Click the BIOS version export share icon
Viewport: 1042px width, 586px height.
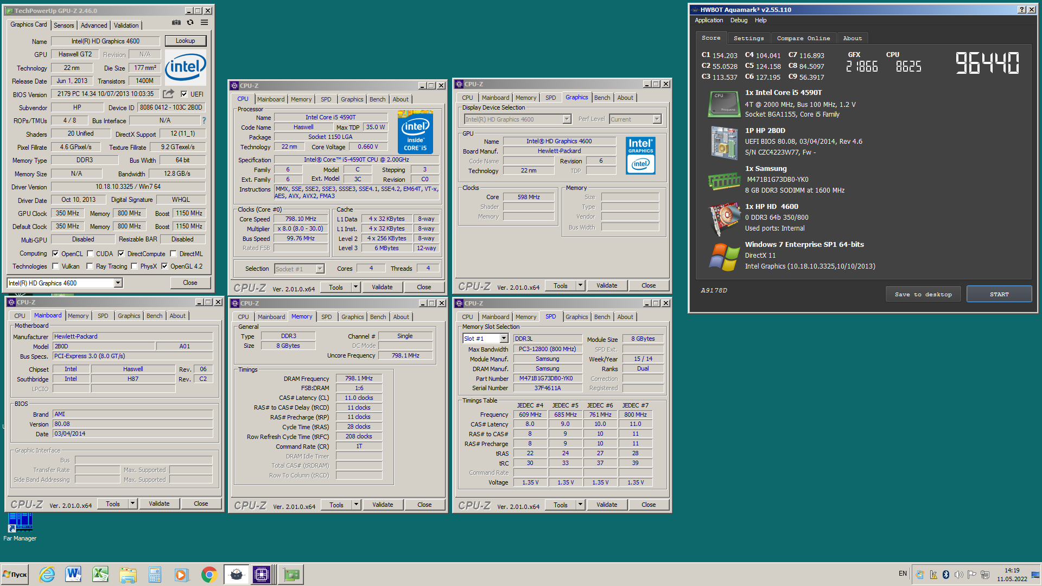click(x=169, y=93)
